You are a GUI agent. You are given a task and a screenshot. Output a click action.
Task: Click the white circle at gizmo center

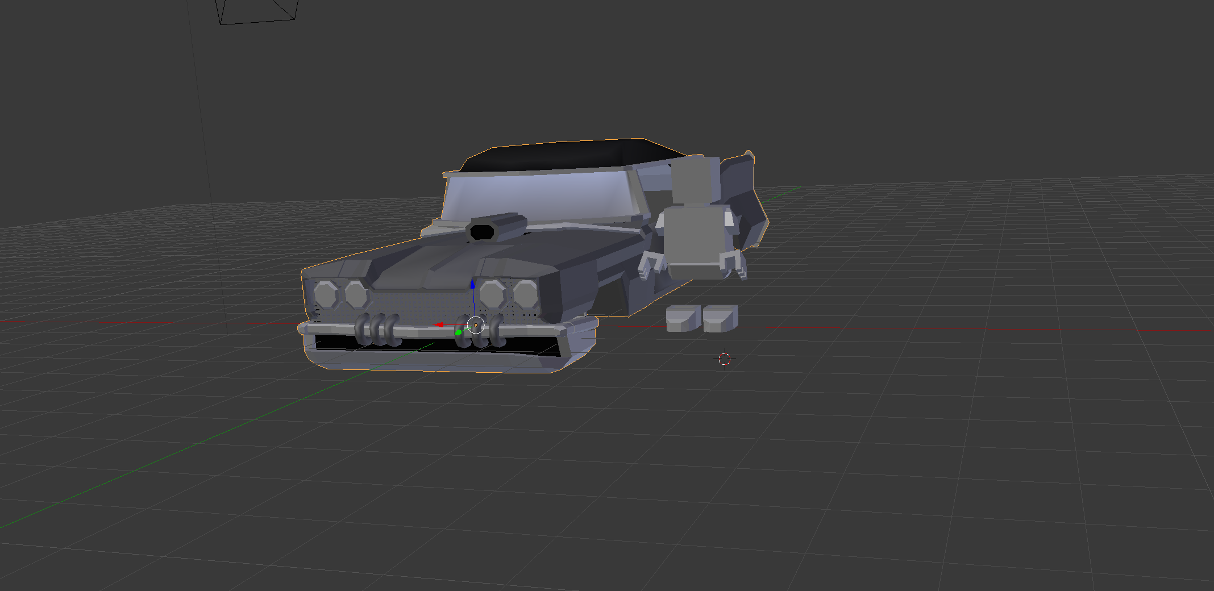click(476, 325)
